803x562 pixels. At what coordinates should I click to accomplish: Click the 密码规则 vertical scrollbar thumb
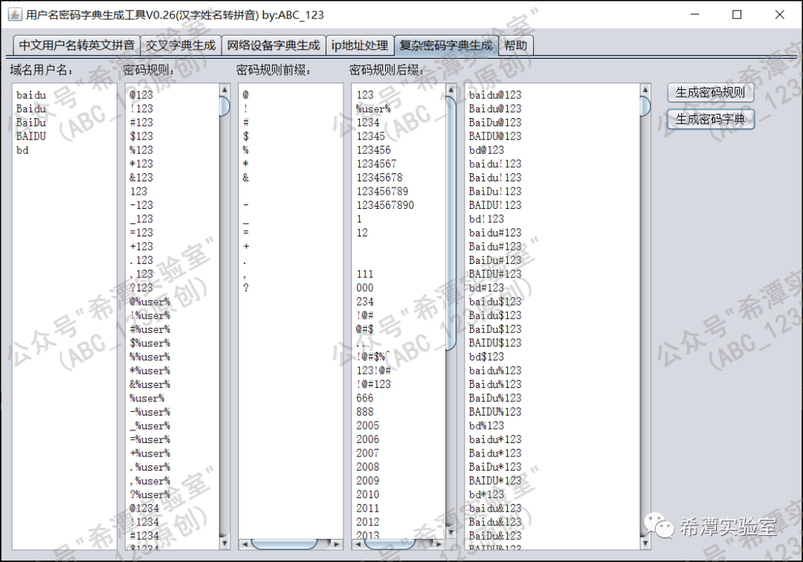click(x=225, y=106)
